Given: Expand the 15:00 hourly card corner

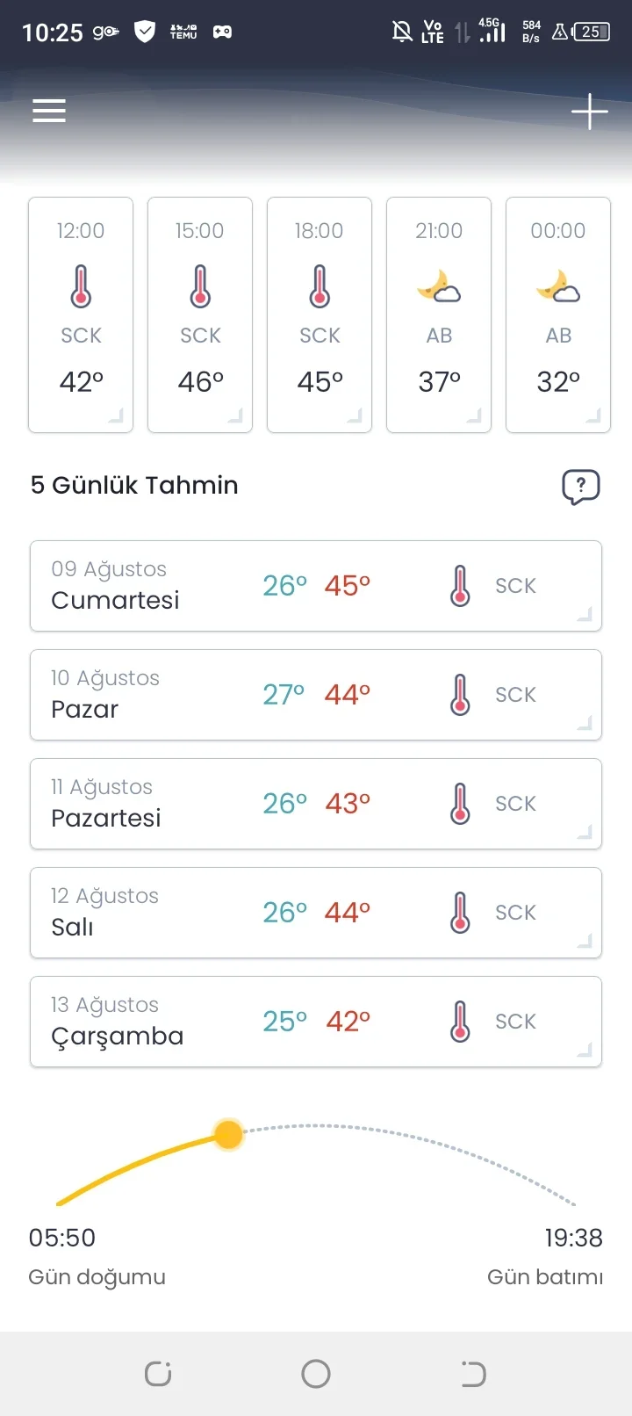Looking at the screenshot, I should (235, 415).
